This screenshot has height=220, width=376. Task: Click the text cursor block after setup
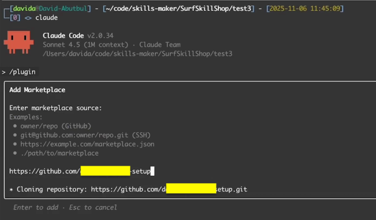[152, 171]
